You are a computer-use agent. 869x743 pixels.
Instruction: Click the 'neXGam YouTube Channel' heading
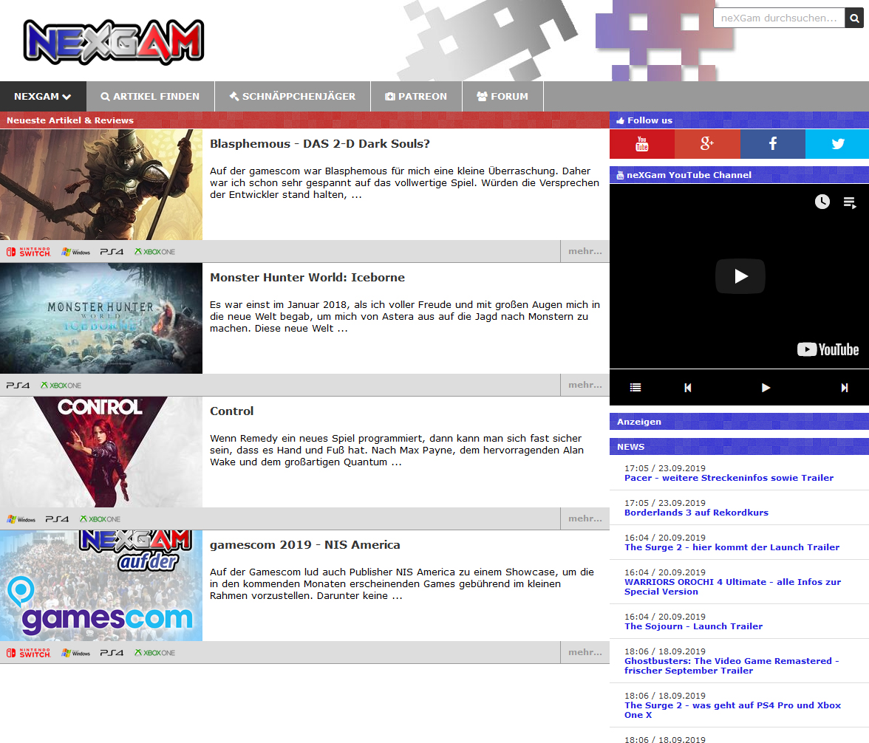point(689,175)
